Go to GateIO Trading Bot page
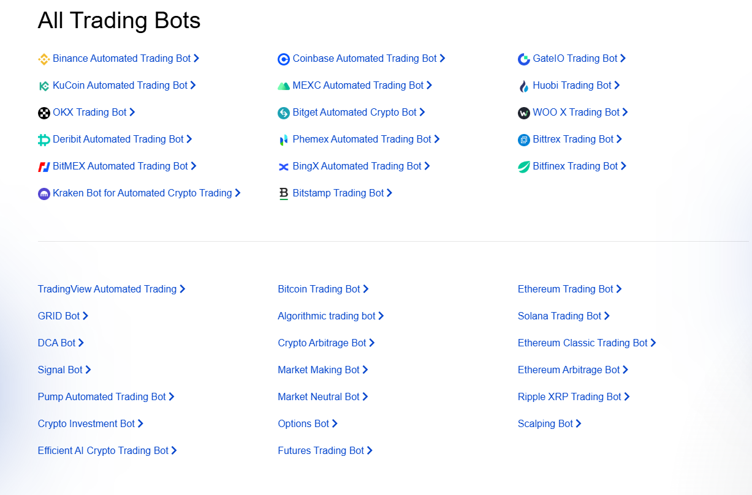This screenshot has width=752, height=495. point(579,59)
